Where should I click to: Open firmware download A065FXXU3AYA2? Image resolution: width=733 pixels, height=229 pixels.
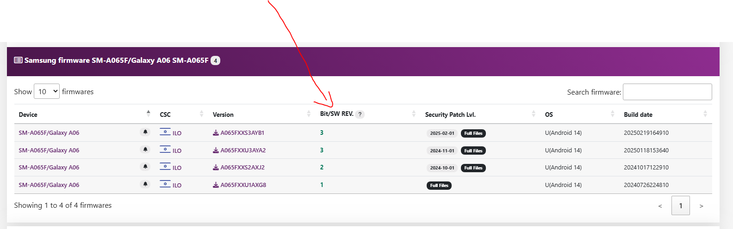pyautogui.click(x=239, y=150)
